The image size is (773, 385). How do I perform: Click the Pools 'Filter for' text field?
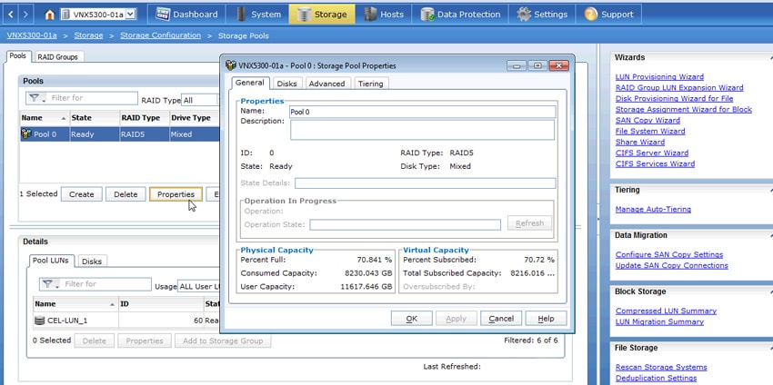click(x=93, y=98)
